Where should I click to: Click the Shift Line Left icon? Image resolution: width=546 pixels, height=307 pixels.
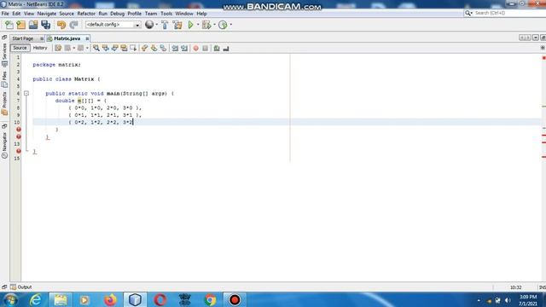tap(175, 49)
